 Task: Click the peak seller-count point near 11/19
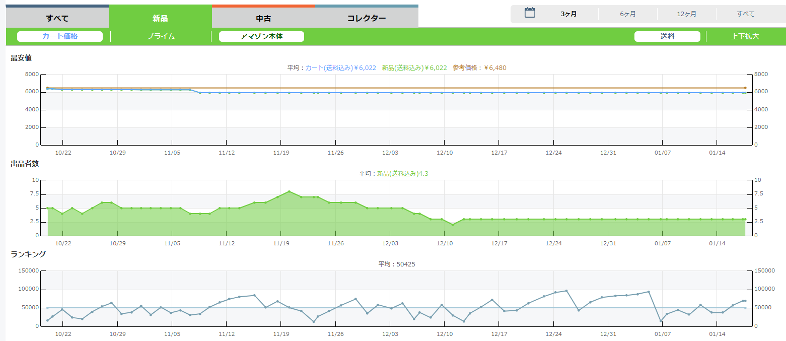pos(289,191)
